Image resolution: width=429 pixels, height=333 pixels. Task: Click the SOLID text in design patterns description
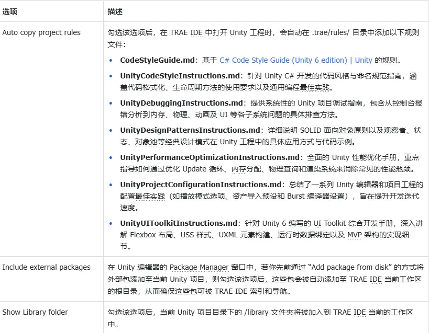(x=311, y=130)
